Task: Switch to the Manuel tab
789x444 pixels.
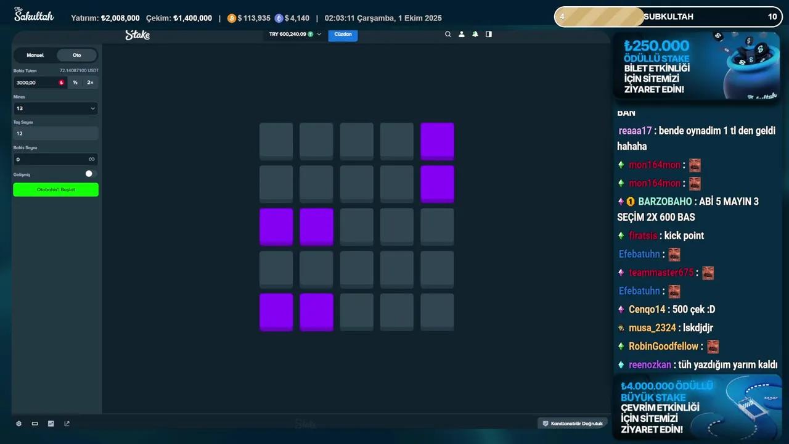Action: tap(35, 55)
